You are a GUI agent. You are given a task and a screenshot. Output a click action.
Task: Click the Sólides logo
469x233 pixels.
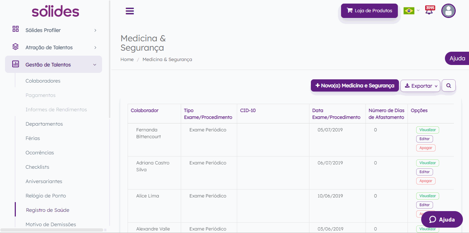pyautogui.click(x=55, y=11)
